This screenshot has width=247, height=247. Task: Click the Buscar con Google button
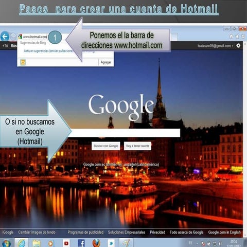click(106, 146)
